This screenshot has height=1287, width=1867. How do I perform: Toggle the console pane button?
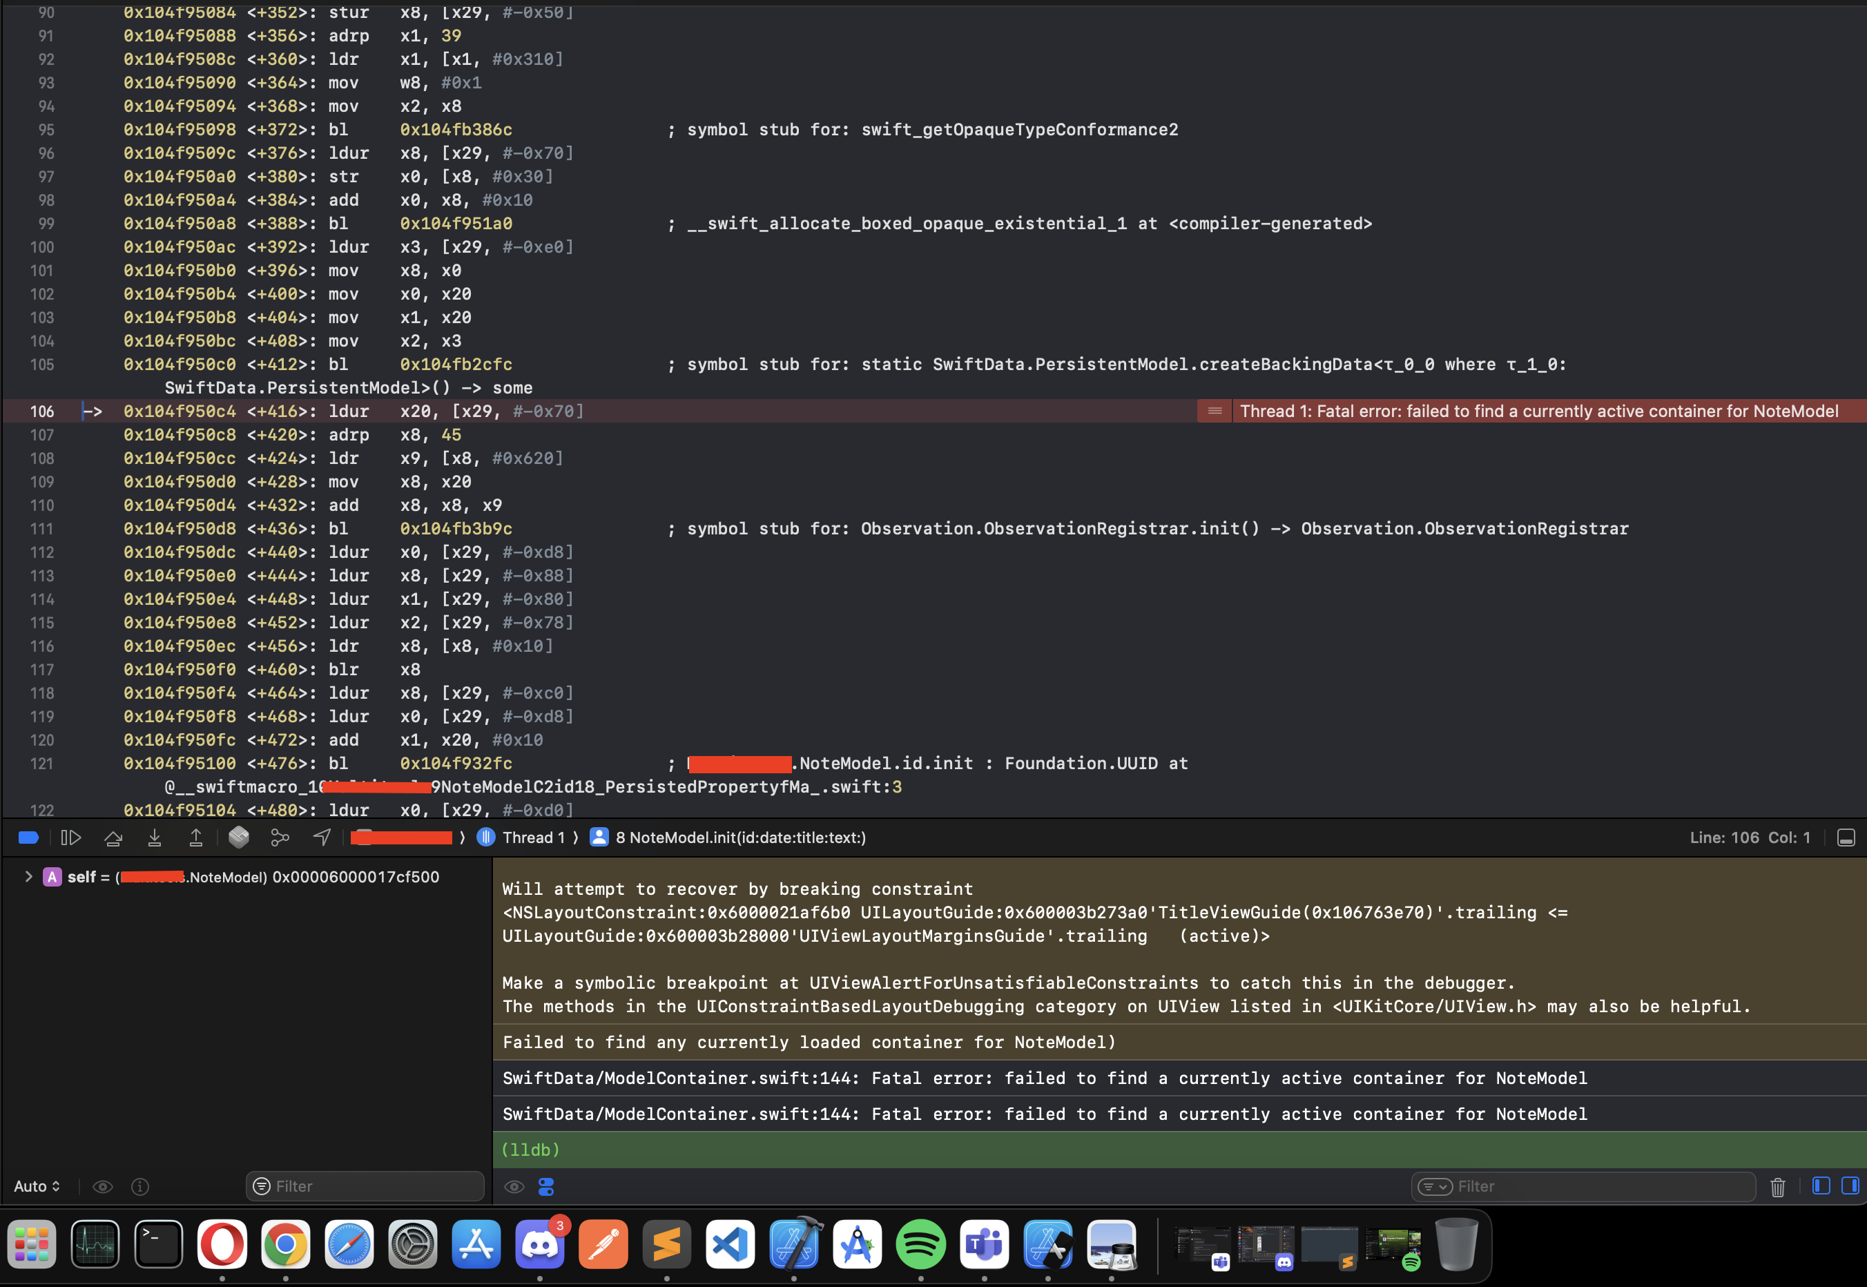1850,1186
